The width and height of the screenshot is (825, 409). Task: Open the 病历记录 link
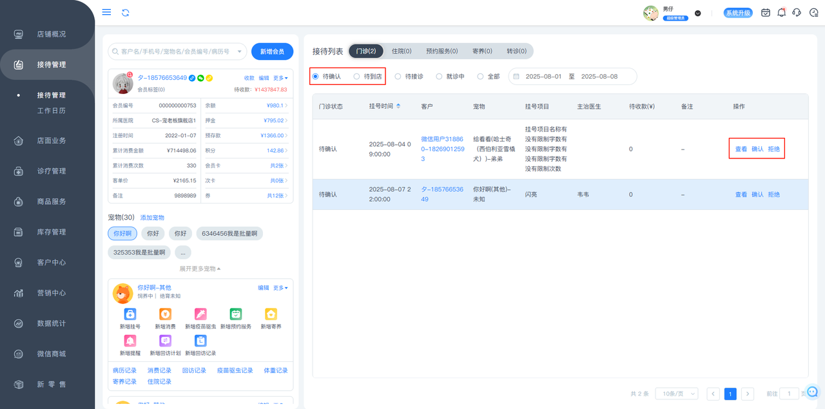[124, 370]
